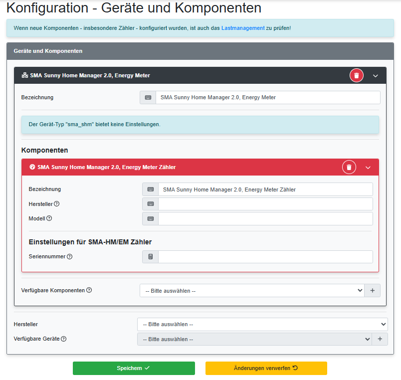
Task: Delete the Energy Meter Zähler component
Action: tap(349, 167)
